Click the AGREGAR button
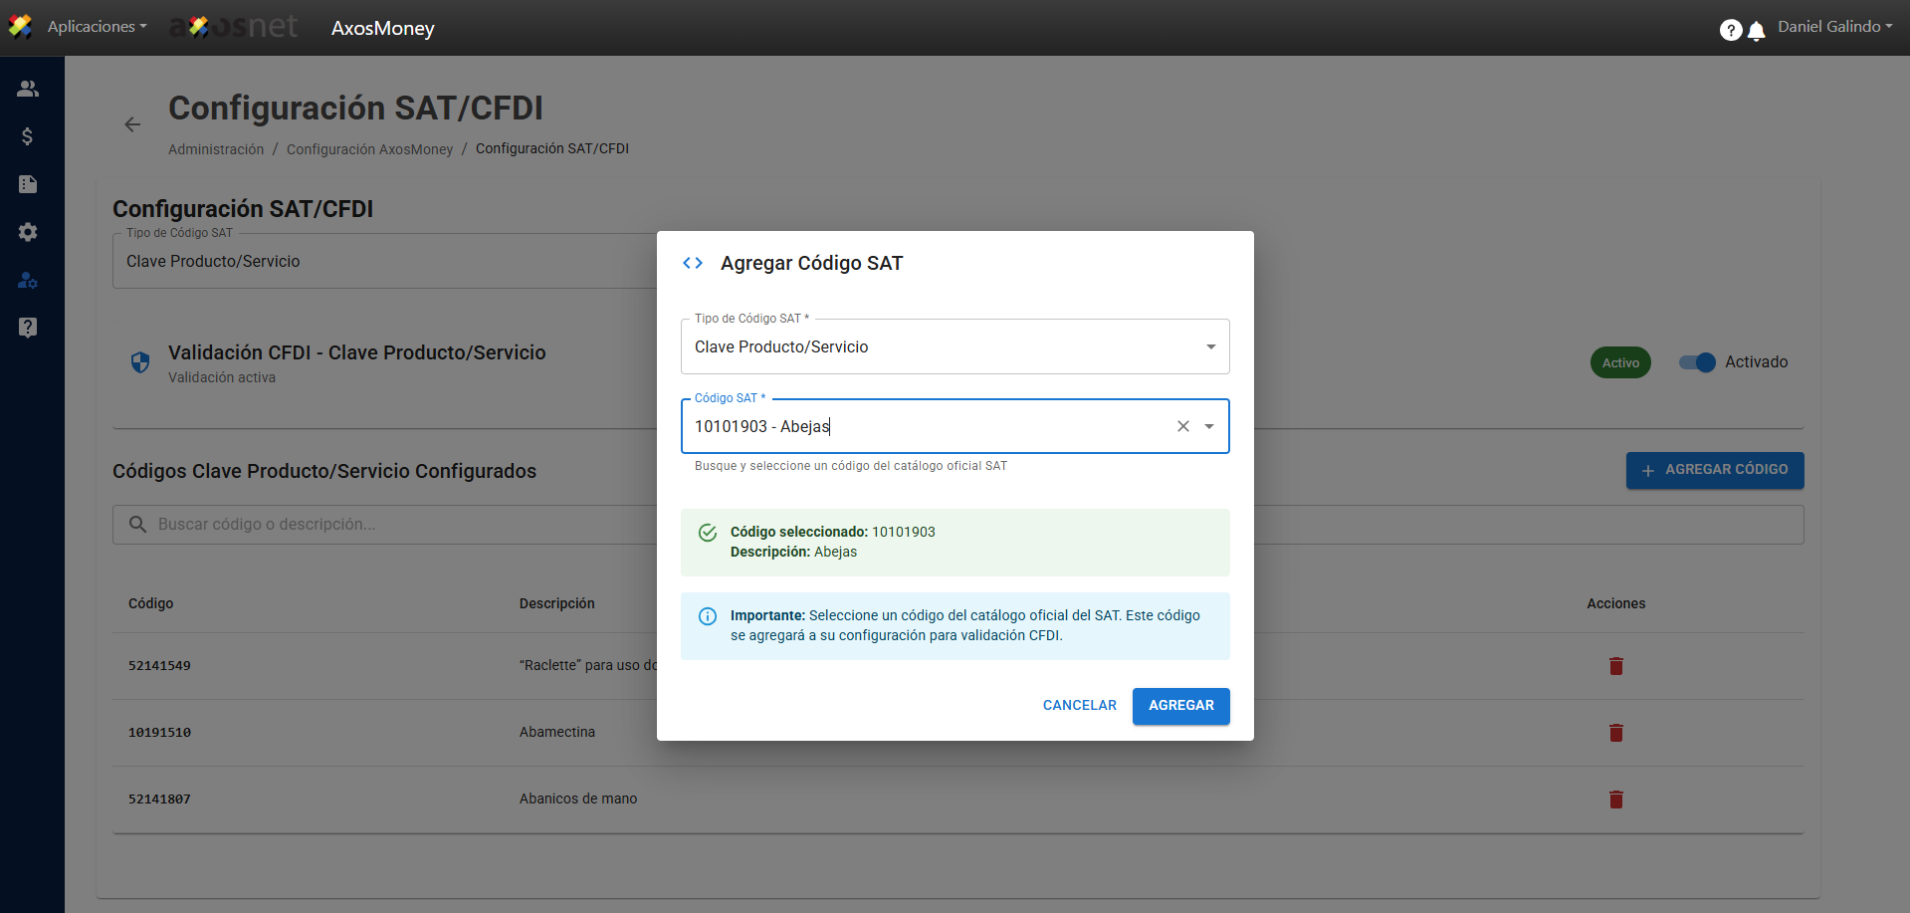Image resolution: width=1910 pixels, height=913 pixels. tap(1180, 706)
